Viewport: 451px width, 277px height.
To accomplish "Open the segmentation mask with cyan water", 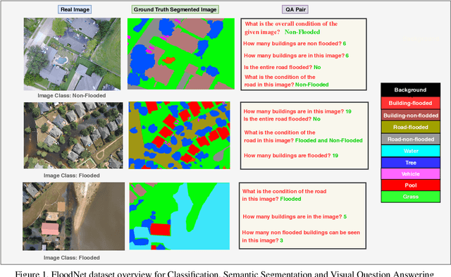I will [180, 216].
